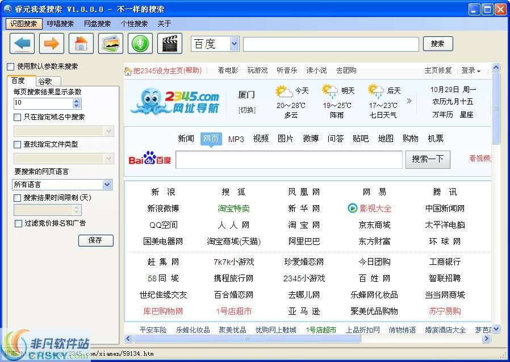Visit the 京东商城 link

pyautogui.click(x=374, y=225)
